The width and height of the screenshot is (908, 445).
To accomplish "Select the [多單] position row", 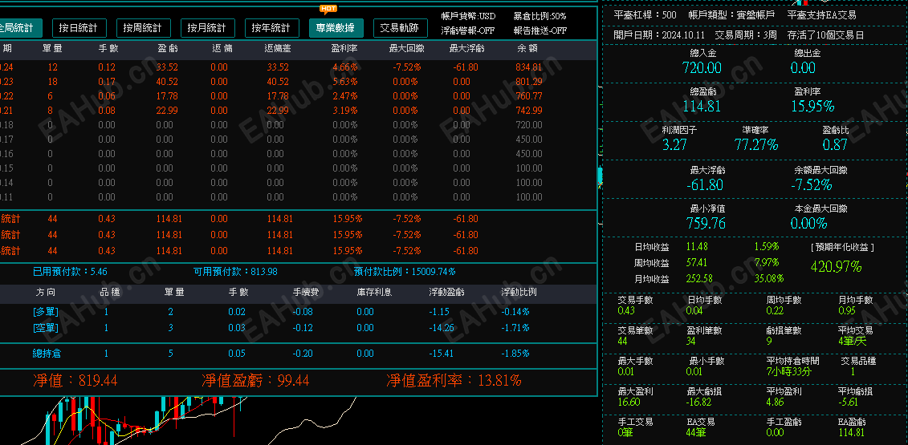I will (298, 312).
